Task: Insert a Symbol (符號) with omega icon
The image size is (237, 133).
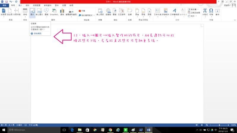Action: (x=211, y=12)
